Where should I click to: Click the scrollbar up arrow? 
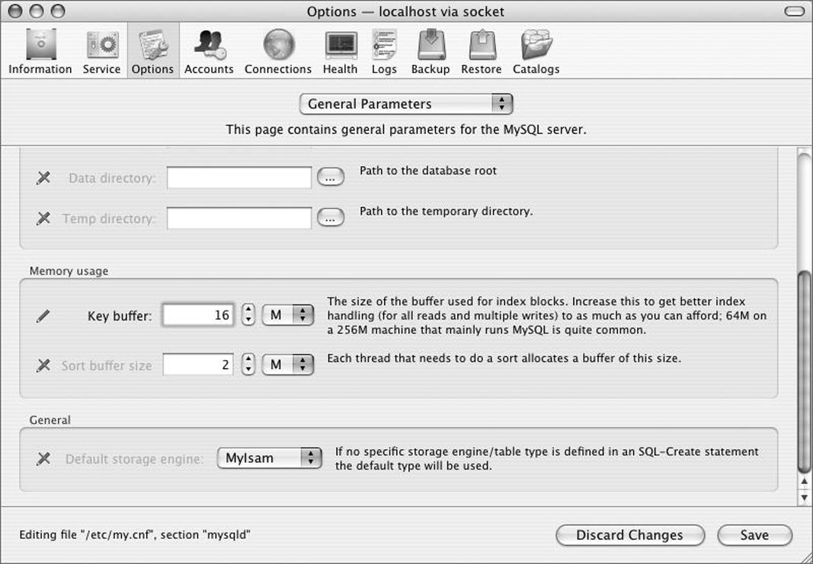pos(804,482)
